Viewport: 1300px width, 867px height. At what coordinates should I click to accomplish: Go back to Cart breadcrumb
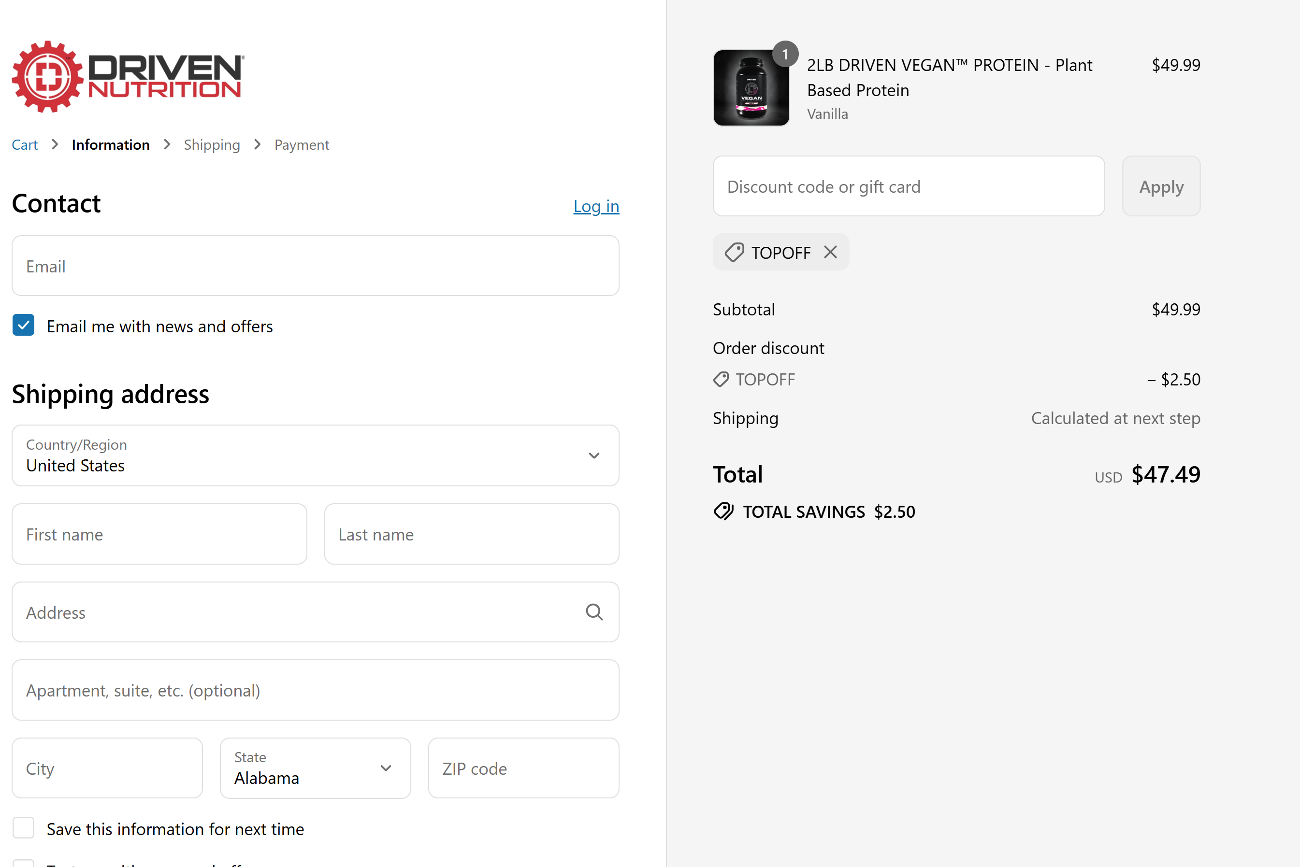coord(24,145)
